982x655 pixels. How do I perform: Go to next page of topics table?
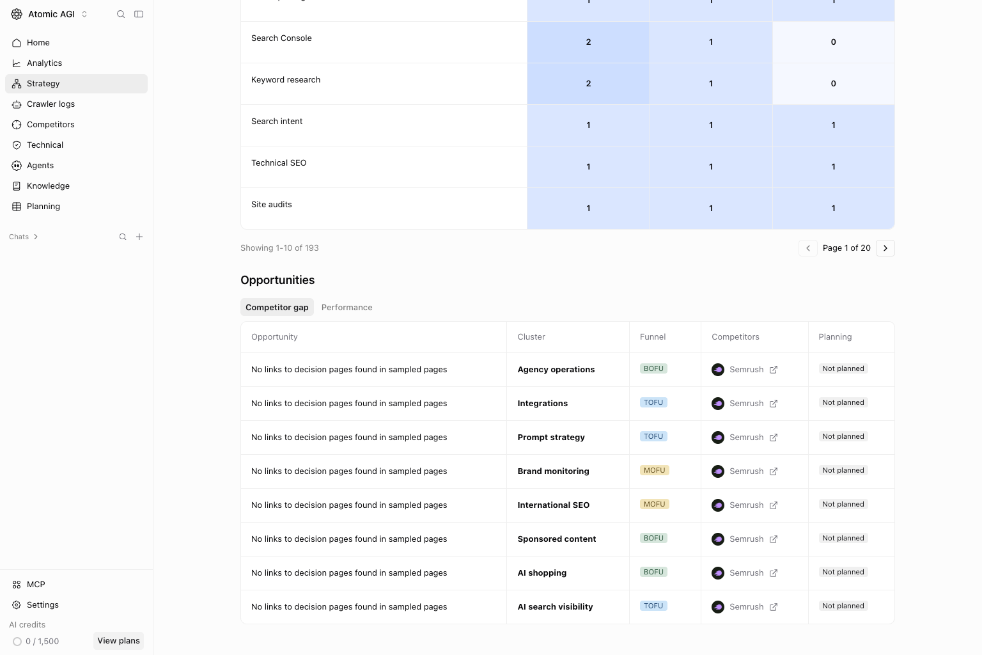[885, 248]
